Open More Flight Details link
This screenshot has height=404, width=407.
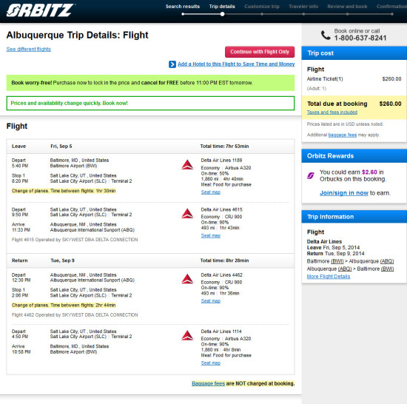[329, 277]
